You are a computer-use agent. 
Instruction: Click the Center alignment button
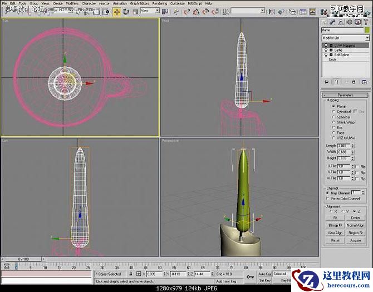tap(355, 217)
